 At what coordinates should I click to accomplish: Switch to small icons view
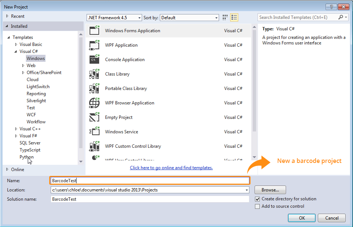tap(225, 17)
